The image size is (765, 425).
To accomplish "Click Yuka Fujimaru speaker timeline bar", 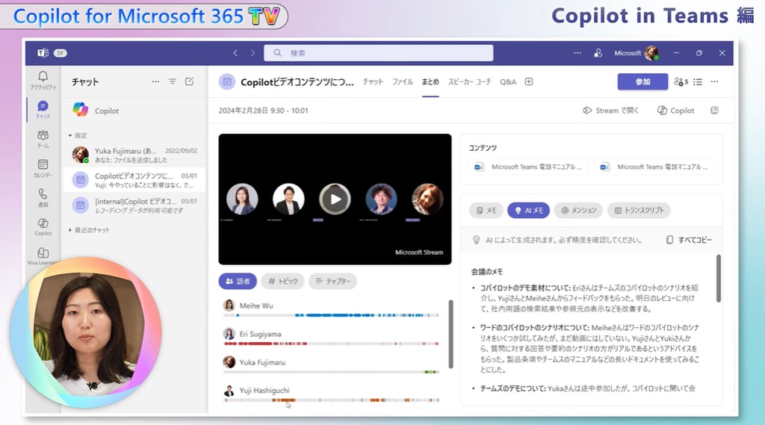I will coord(331,372).
